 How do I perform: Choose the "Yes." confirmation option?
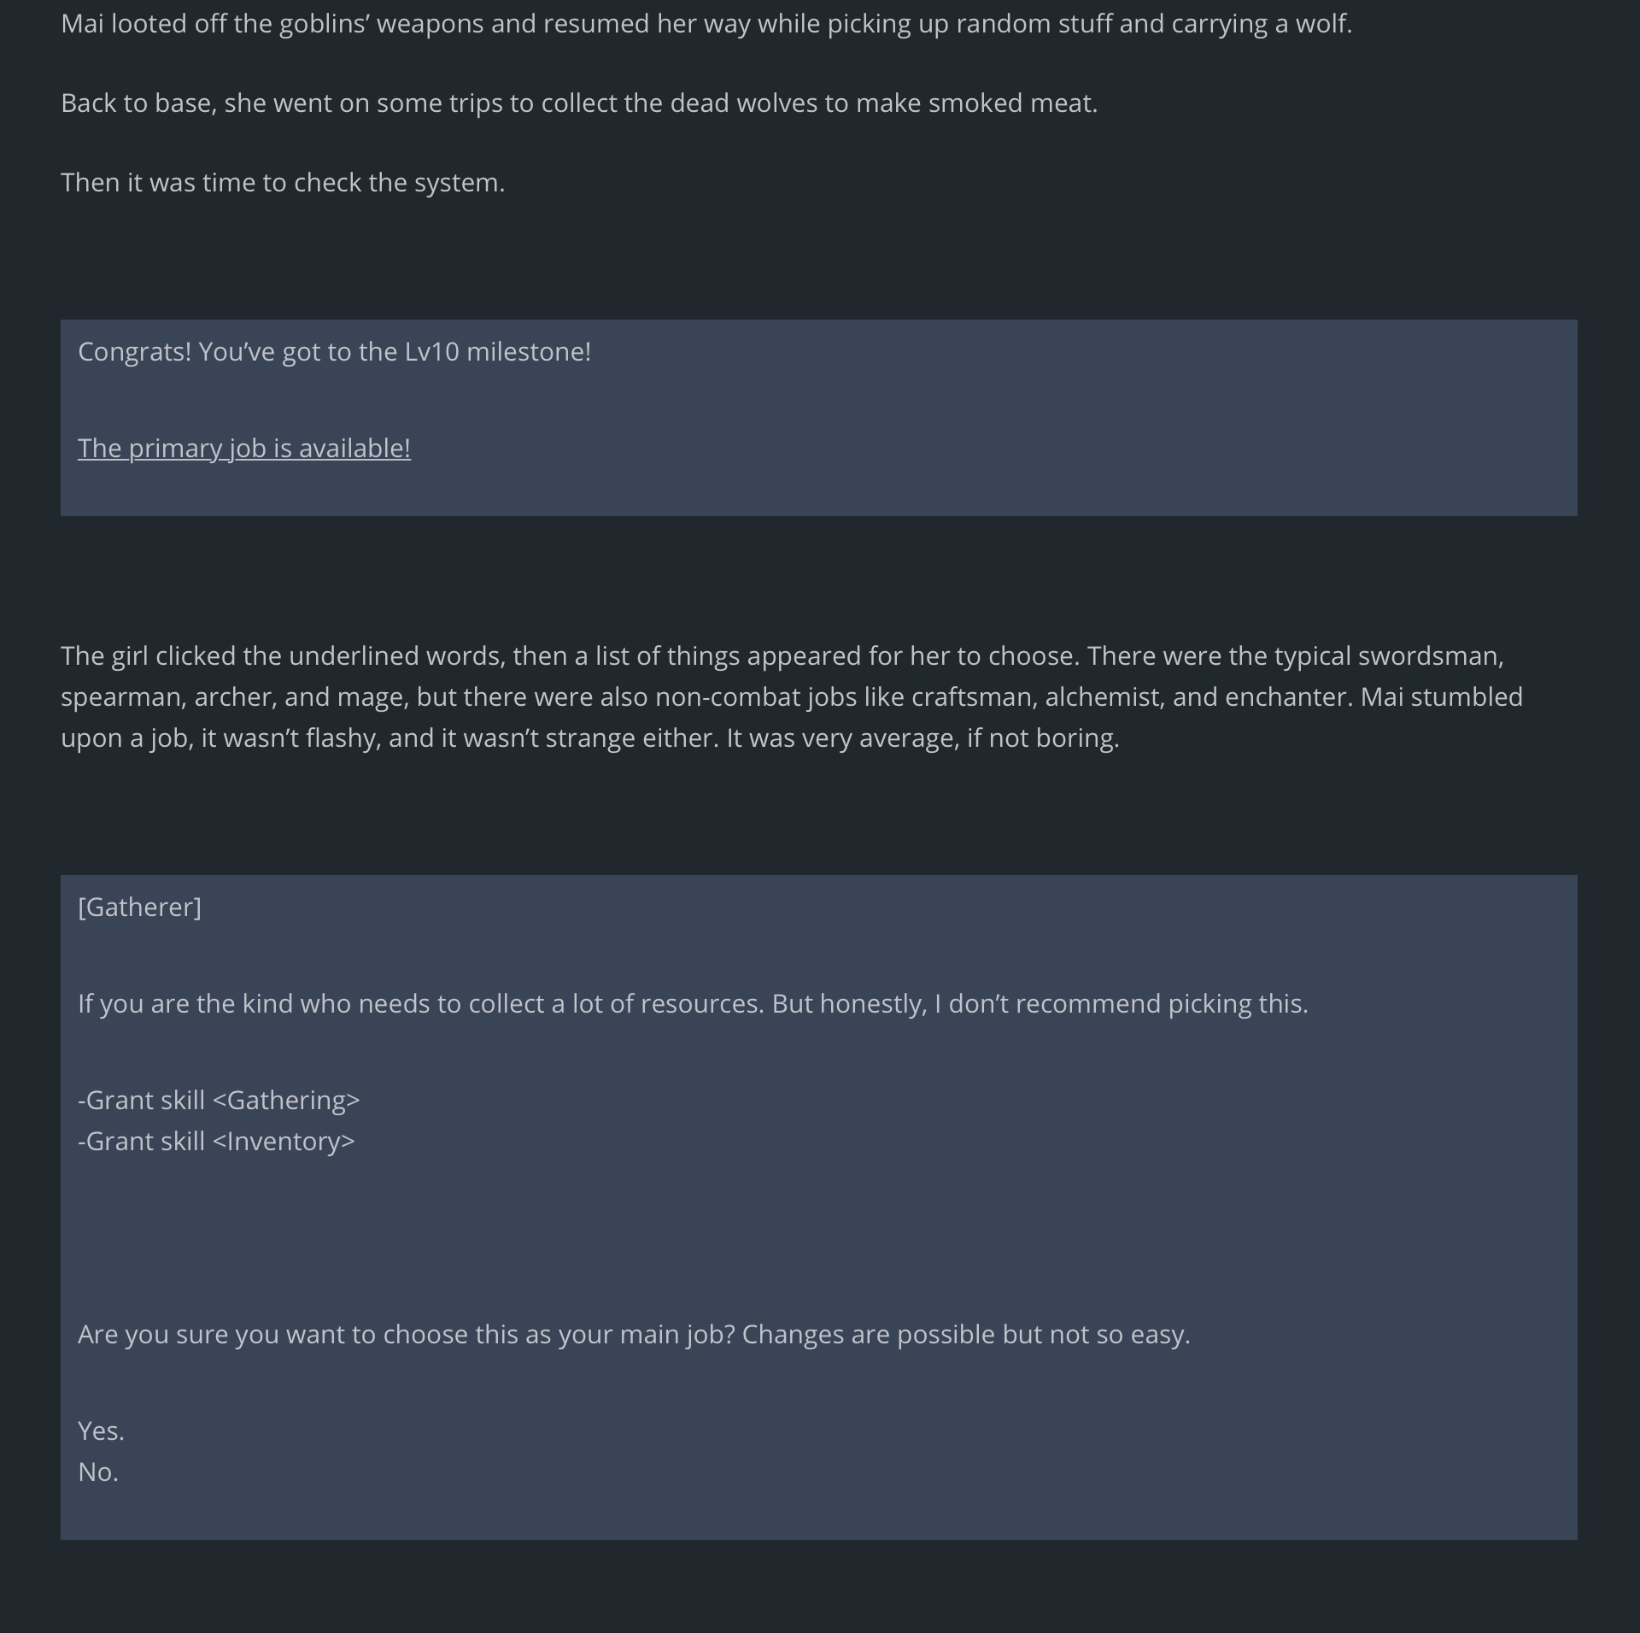coord(101,1430)
